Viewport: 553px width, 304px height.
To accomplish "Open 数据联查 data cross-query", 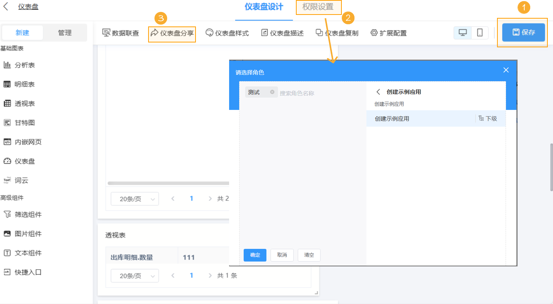I will (x=120, y=33).
